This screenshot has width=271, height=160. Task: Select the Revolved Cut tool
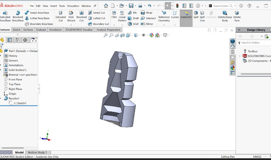pos(81,16)
